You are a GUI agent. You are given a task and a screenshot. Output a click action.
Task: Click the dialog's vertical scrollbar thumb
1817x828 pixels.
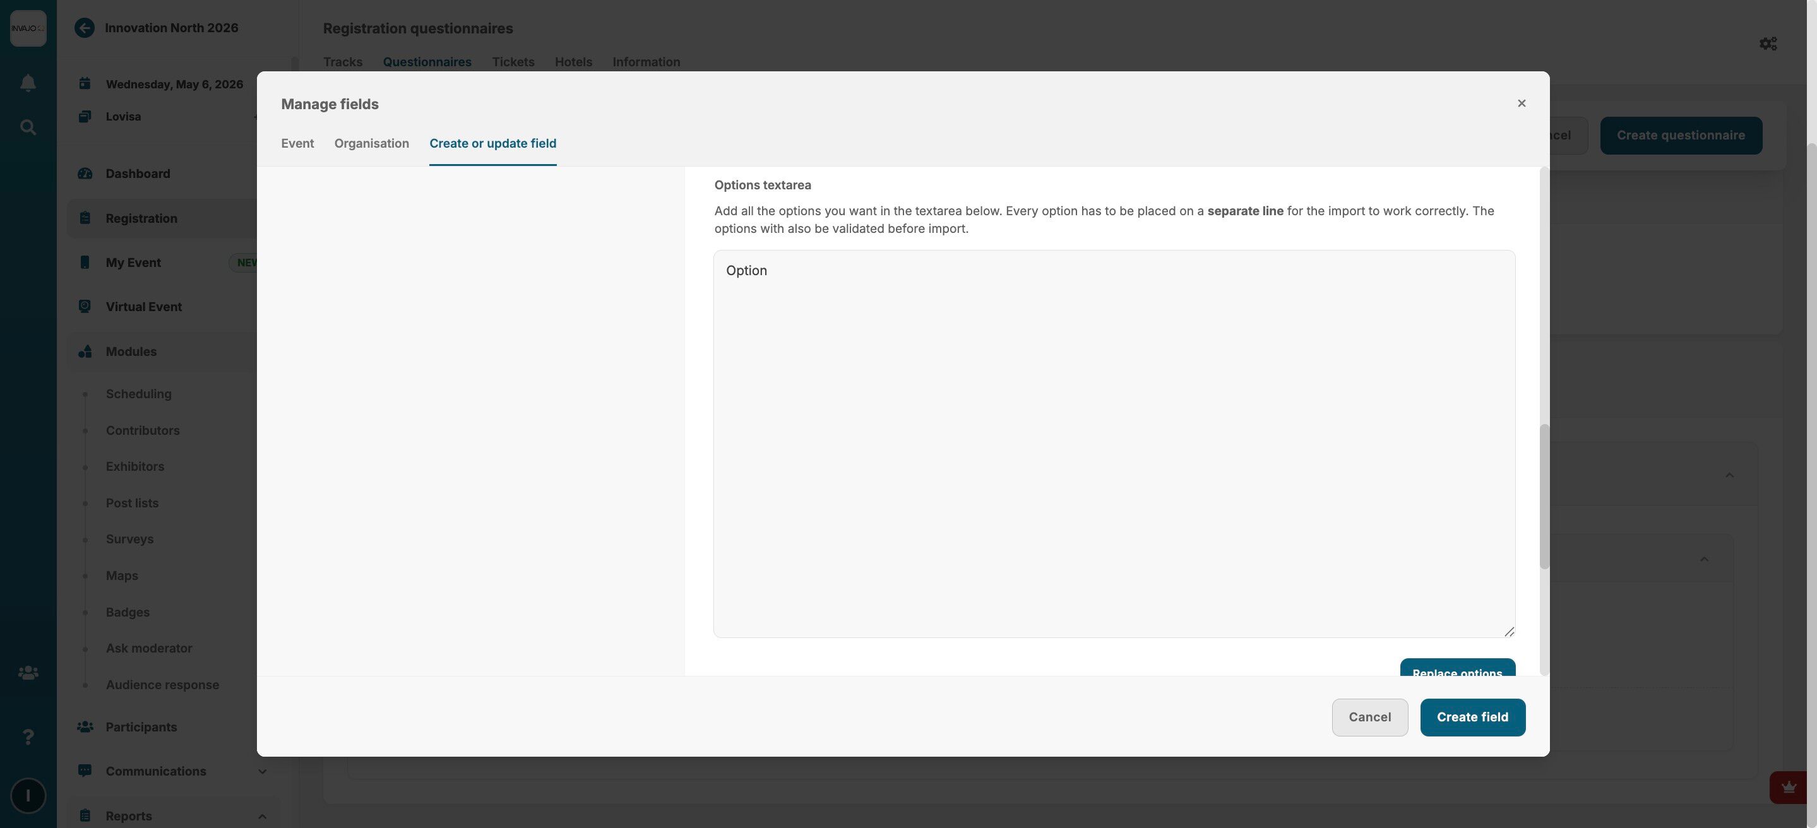coord(1544,497)
